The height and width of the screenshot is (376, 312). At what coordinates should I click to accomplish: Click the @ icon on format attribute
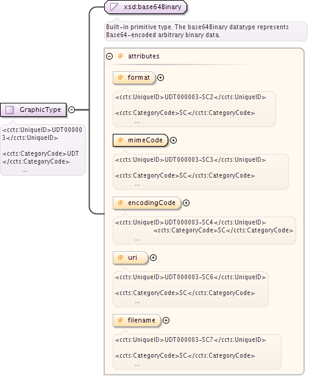(x=121, y=77)
